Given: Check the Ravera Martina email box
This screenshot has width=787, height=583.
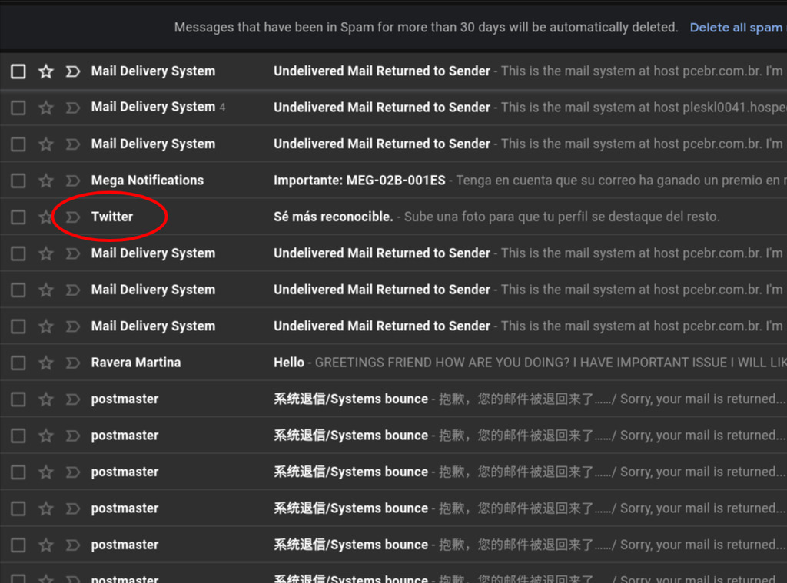Looking at the screenshot, I should point(18,363).
